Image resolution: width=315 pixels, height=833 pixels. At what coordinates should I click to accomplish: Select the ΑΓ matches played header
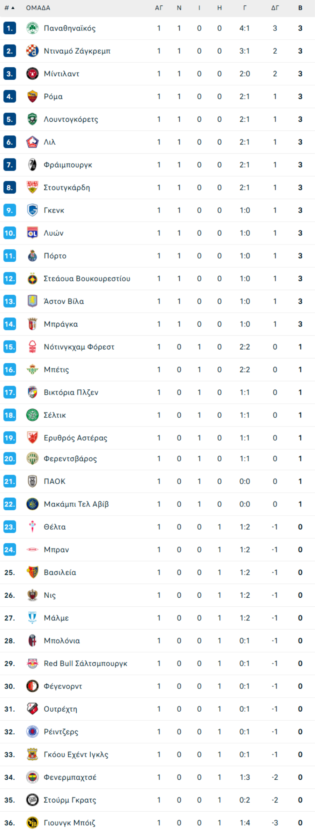pos(159,8)
